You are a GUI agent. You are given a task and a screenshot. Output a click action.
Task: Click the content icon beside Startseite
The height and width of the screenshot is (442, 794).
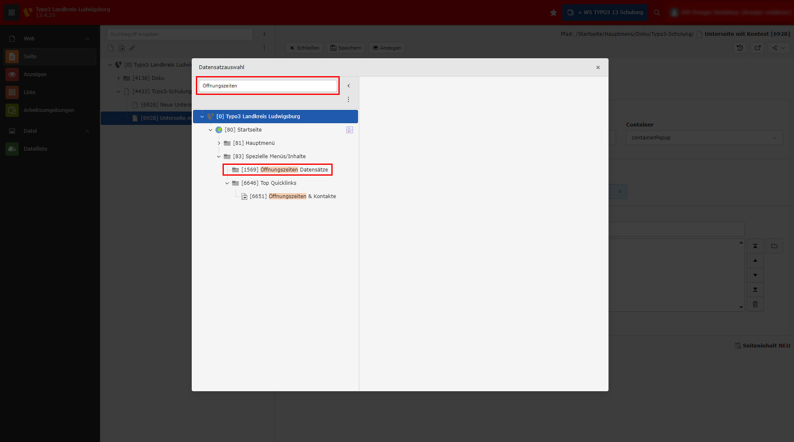[349, 130]
